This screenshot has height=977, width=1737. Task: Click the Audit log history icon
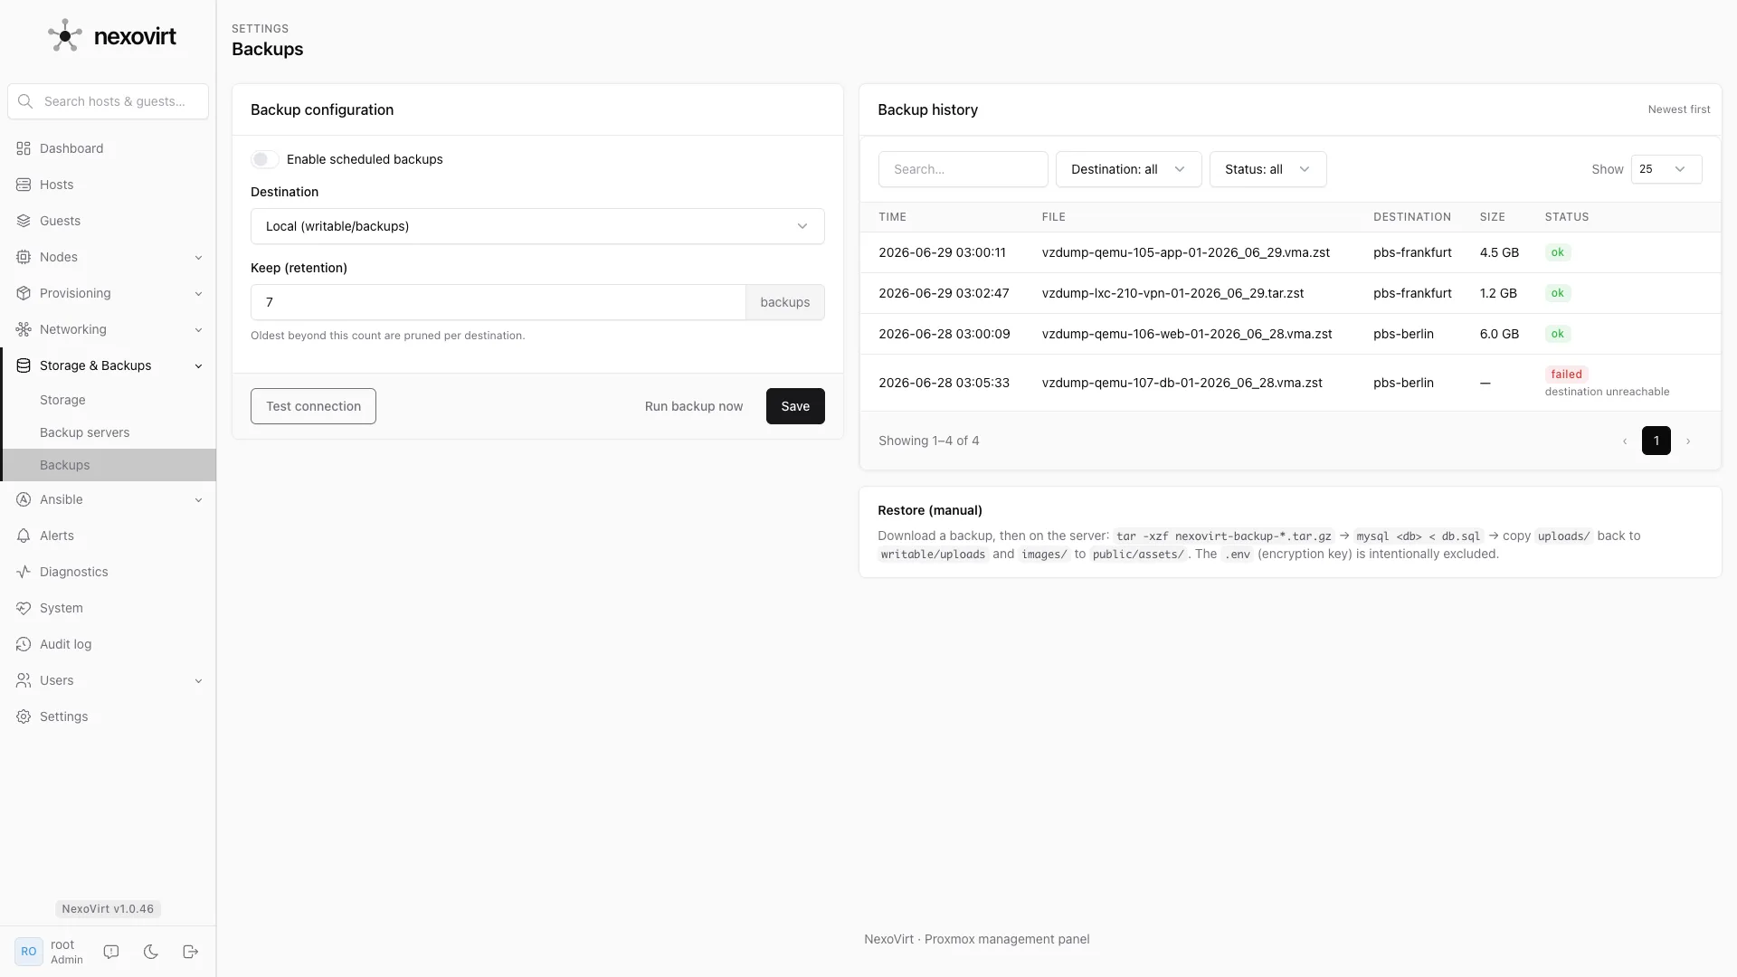click(x=24, y=644)
